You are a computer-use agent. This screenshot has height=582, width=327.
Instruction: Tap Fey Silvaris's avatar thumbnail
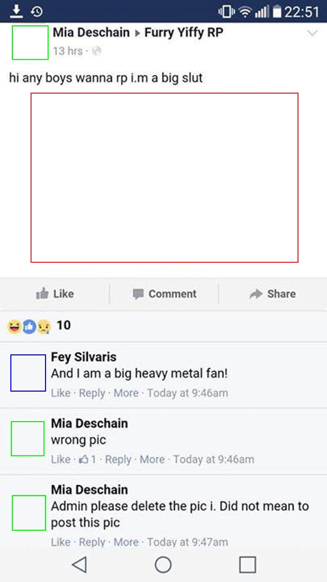(x=28, y=373)
